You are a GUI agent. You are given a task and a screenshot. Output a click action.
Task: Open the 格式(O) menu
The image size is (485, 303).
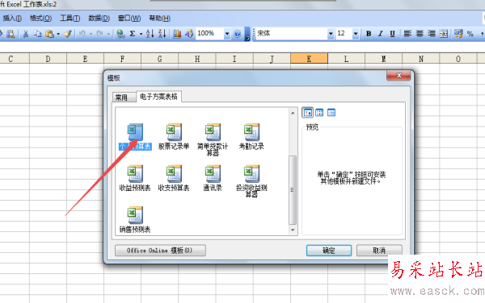pyautogui.click(x=40, y=19)
